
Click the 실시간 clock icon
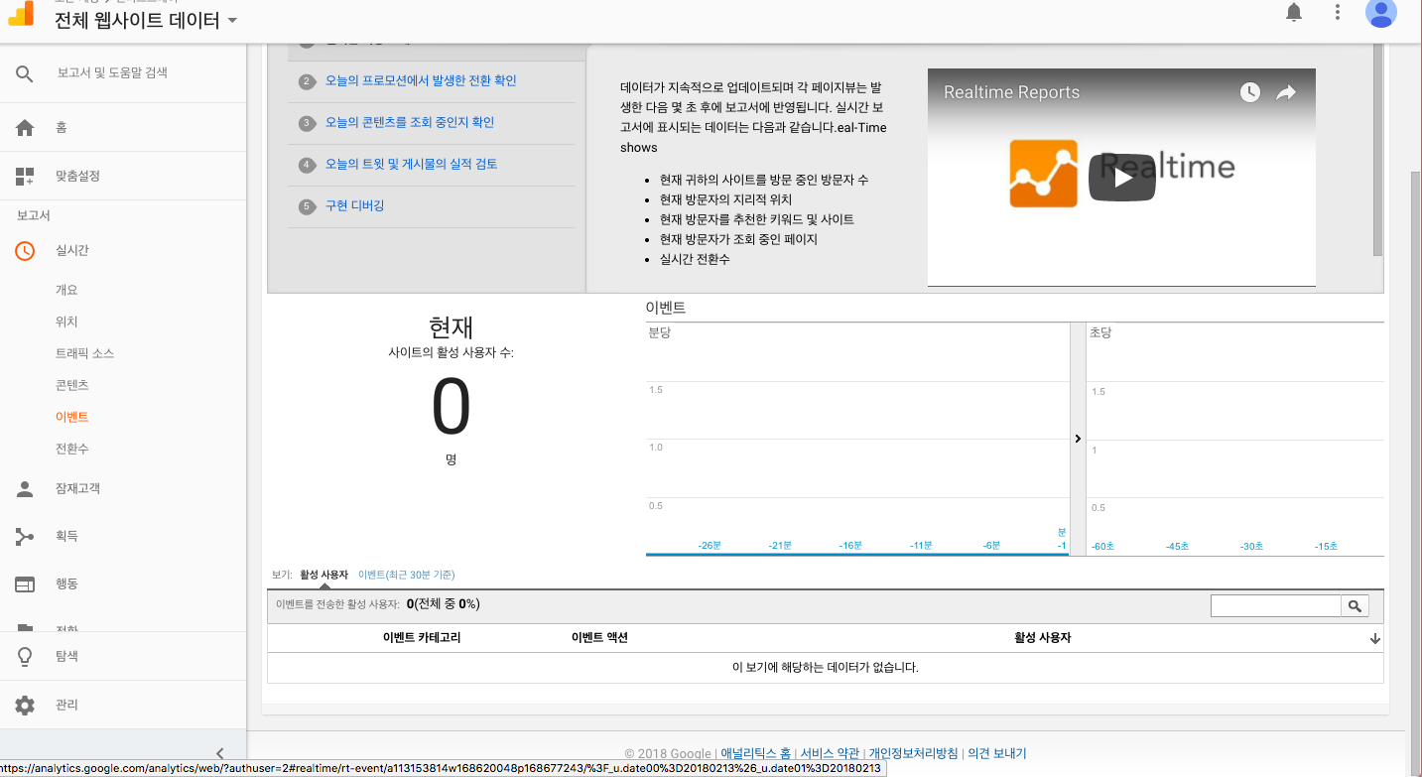coord(25,250)
